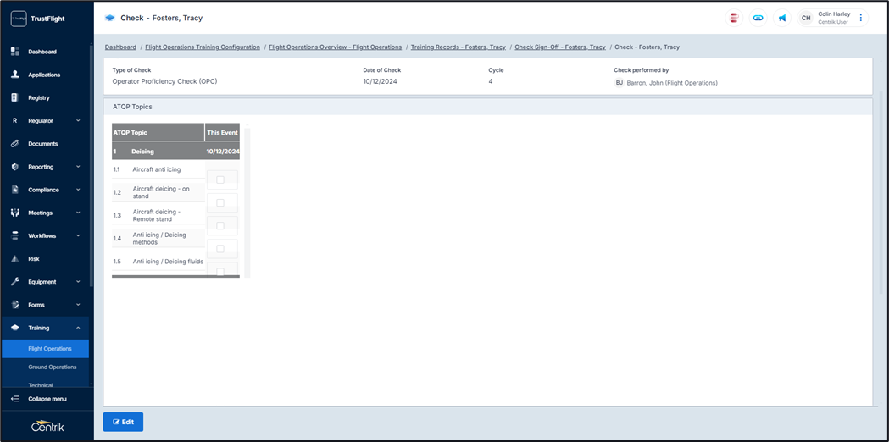Viewport: 889px width, 442px height.
Task: Open the user menu three-dot icon
Action: pos(861,18)
